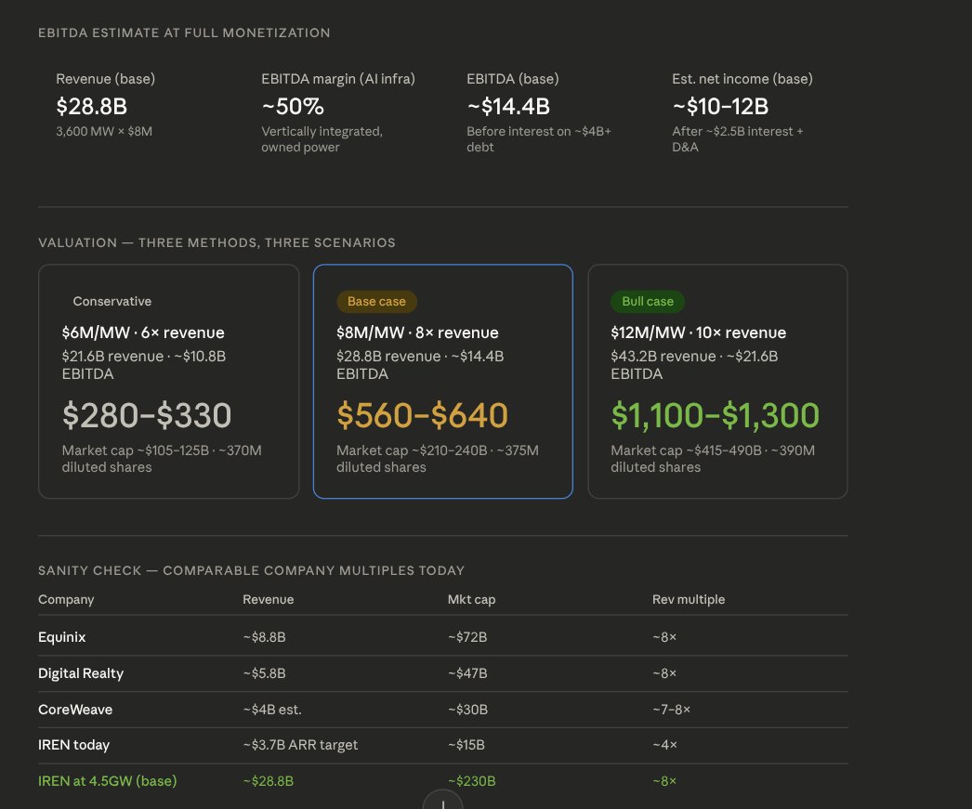Click 'After ~$2.5B interest + D&A' caption
The height and width of the screenshot is (809, 972).
pyautogui.click(x=738, y=139)
